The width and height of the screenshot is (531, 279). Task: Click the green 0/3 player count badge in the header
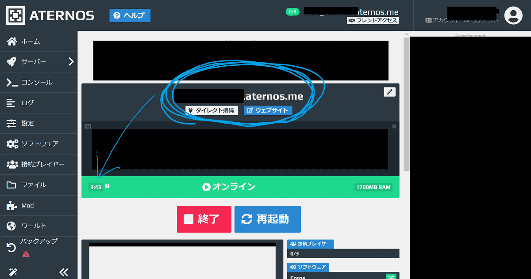(x=292, y=12)
